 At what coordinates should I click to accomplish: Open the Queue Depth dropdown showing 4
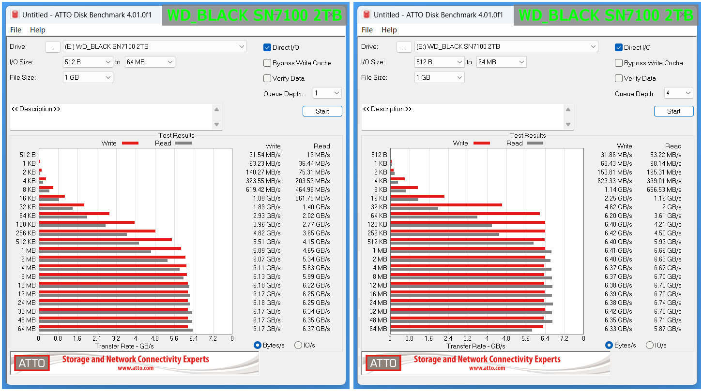678,93
